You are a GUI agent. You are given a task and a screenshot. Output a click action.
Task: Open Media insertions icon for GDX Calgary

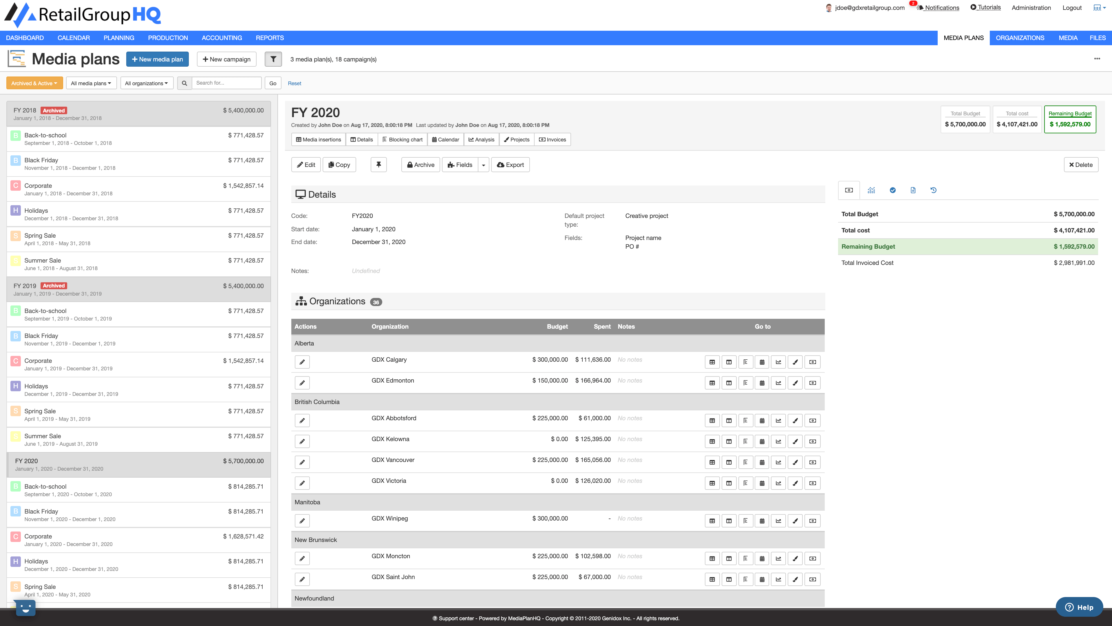pyautogui.click(x=712, y=362)
